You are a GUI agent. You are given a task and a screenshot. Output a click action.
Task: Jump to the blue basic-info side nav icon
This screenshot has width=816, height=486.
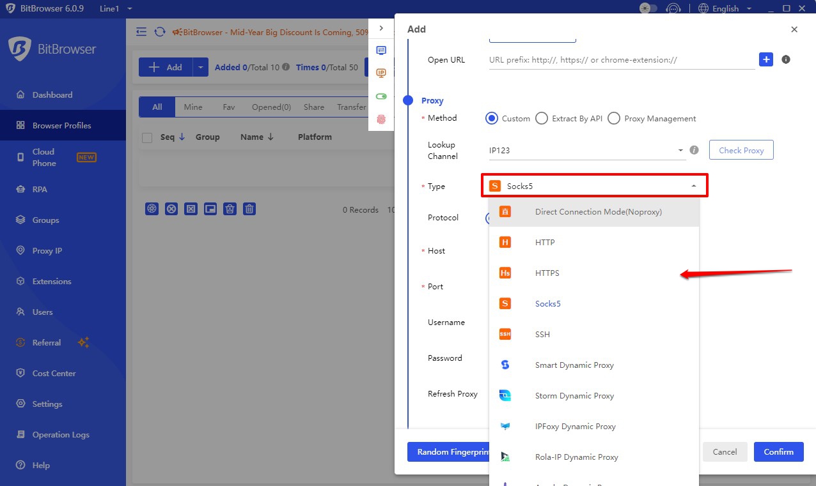pos(381,50)
